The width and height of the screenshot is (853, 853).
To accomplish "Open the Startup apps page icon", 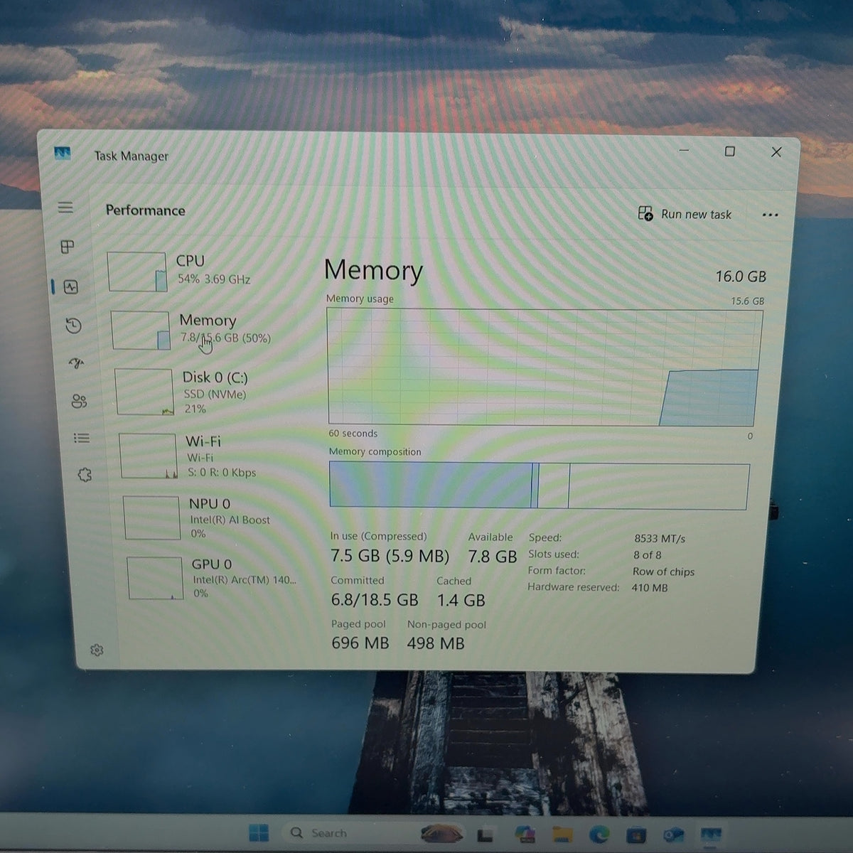I will pos(76,364).
